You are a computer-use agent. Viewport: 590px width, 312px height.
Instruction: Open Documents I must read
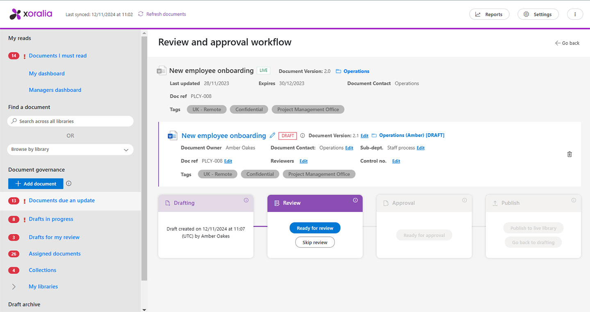[58, 56]
